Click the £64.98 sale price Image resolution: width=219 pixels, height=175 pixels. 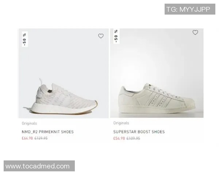coord(27,138)
